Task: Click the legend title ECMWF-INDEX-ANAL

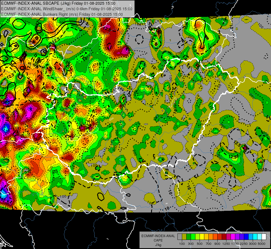Action: (158, 236)
